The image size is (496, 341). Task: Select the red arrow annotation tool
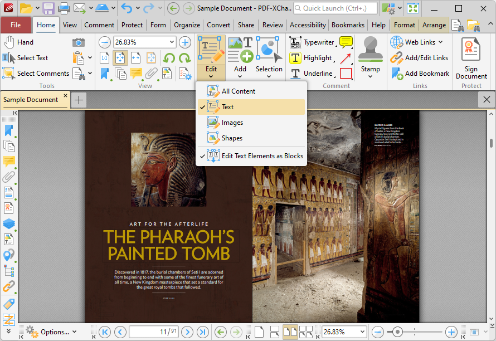pyautogui.click(x=346, y=58)
